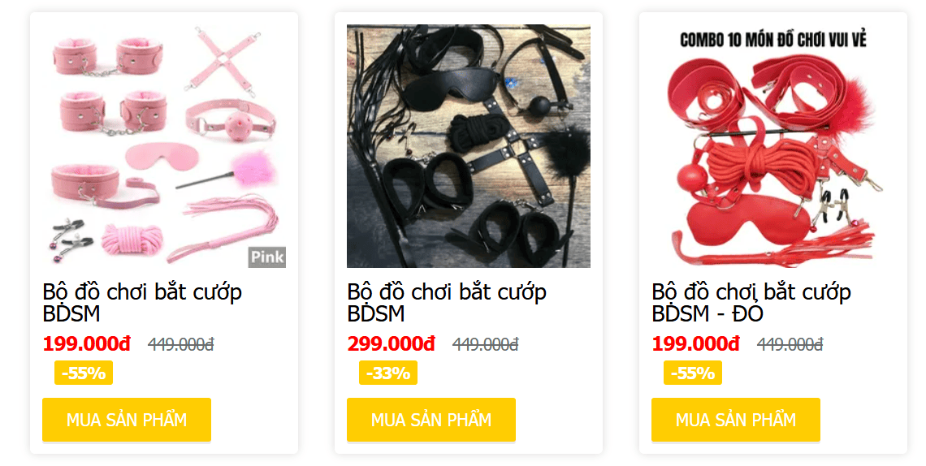Screen dimensions: 926x466
Task: Click the 199.000đ price of red set
Action: tap(695, 343)
